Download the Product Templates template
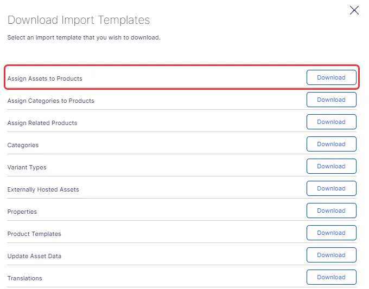 pos(332,233)
